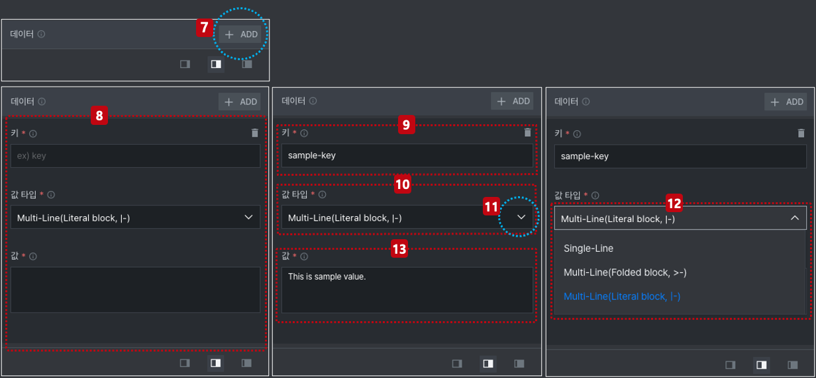
Task: Click ADD in the panel with empty key field
Action: (241, 102)
